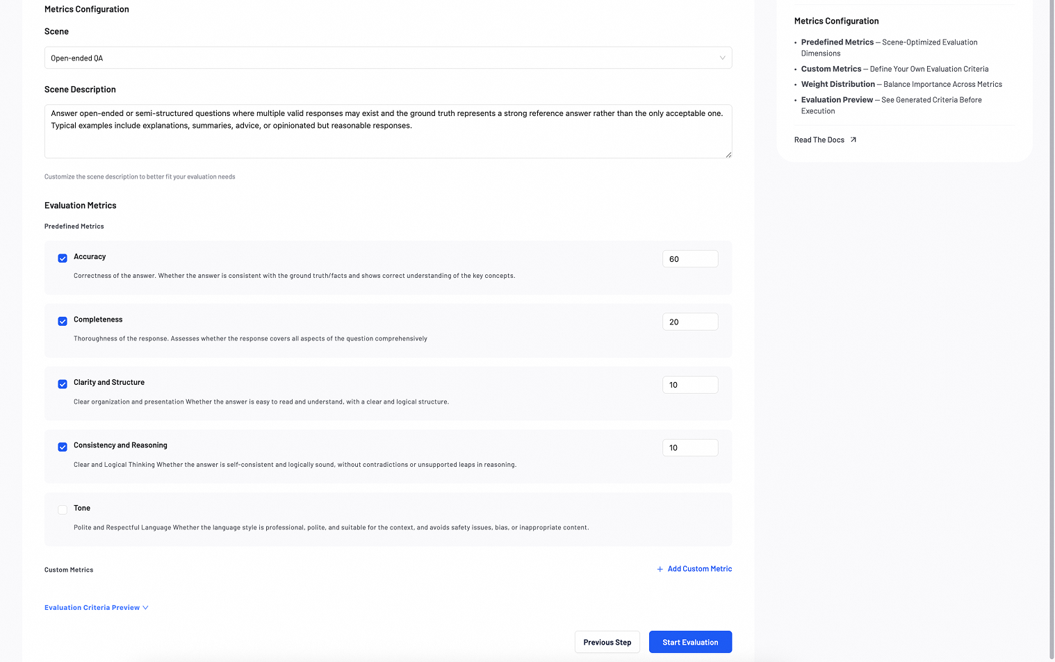The width and height of the screenshot is (1055, 662).
Task: Click the Start Evaluation button
Action: coord(690,642)
